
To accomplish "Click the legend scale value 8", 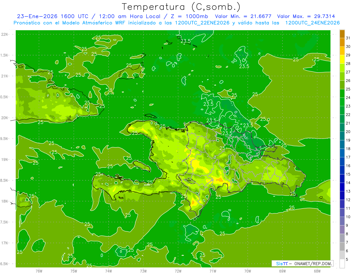I will coord(347,234).
